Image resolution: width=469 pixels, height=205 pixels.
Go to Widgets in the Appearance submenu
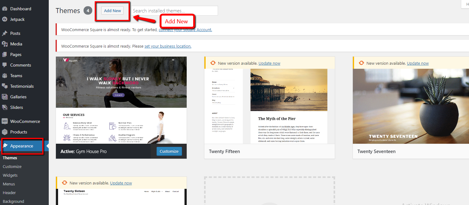click(x=10, y=175)
